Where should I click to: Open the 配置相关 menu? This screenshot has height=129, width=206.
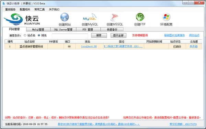pyautogui.click(x=25, y=10)
